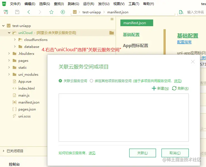
Task: Click the new file toolbar icon
Action: (x=6, y=12)
